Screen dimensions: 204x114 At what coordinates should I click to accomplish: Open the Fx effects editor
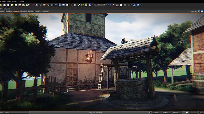(x=48, y=5)
